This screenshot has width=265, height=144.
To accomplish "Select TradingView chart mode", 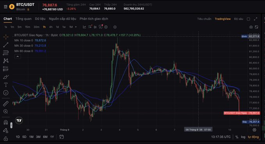I will click(x=223, y=19).
